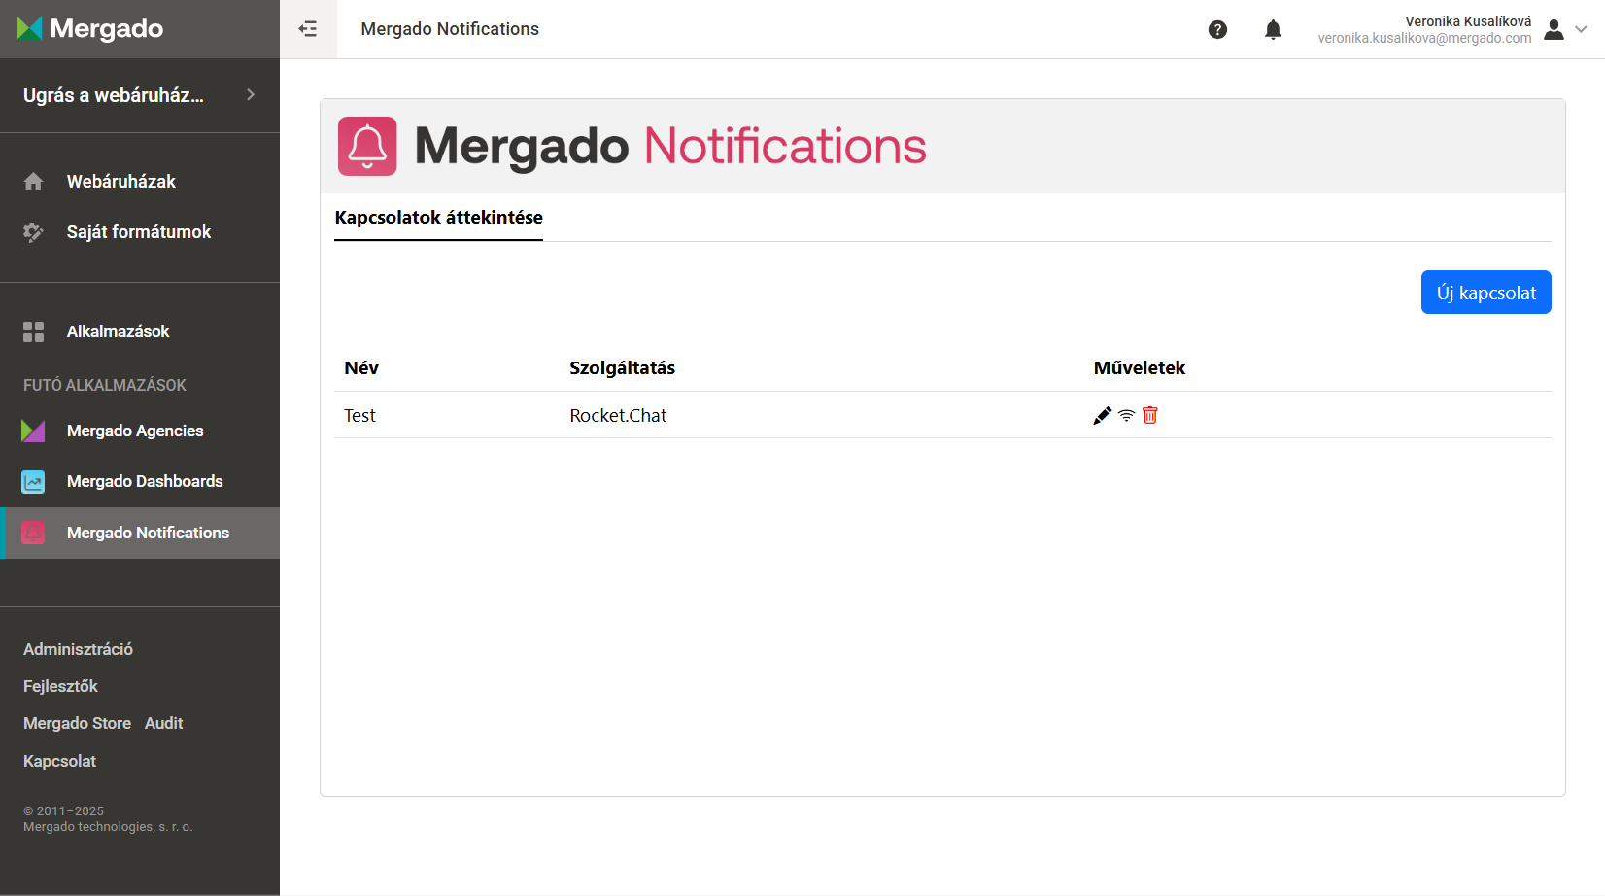1605x896 pixels.
Task: Click the Mergado Dashboards app icon
Action: pos(33,481)
